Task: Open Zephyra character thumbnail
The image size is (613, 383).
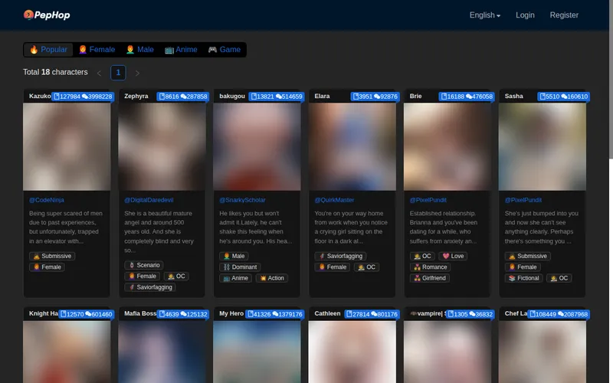Action: tap(162, 146)
